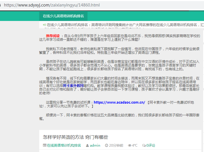Image resolution: width=204 pixels, height=152 pixels.
Task: Visit the www.acadsoc.com.cn trial lesson link
Action: click(119, 102)
